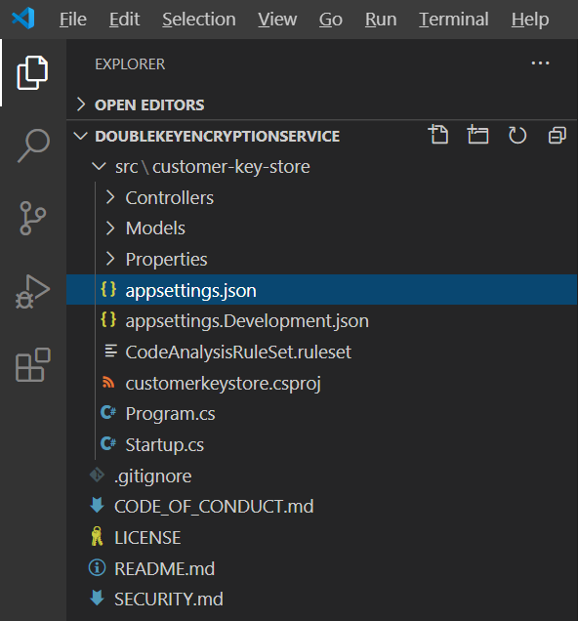Refresh the Explorer file tree
578x621 pixels.
[x=517, y=135]
